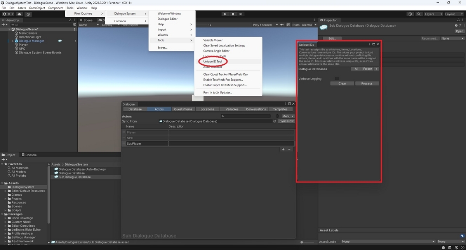Expand the Dialogue Manager hierarchy item
The height and width of the screenshot is (250, 466).
tap(12, 41)
